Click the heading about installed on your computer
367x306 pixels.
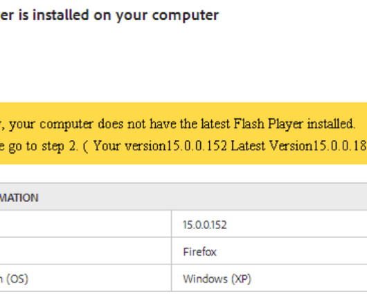(x=109, y=15)
